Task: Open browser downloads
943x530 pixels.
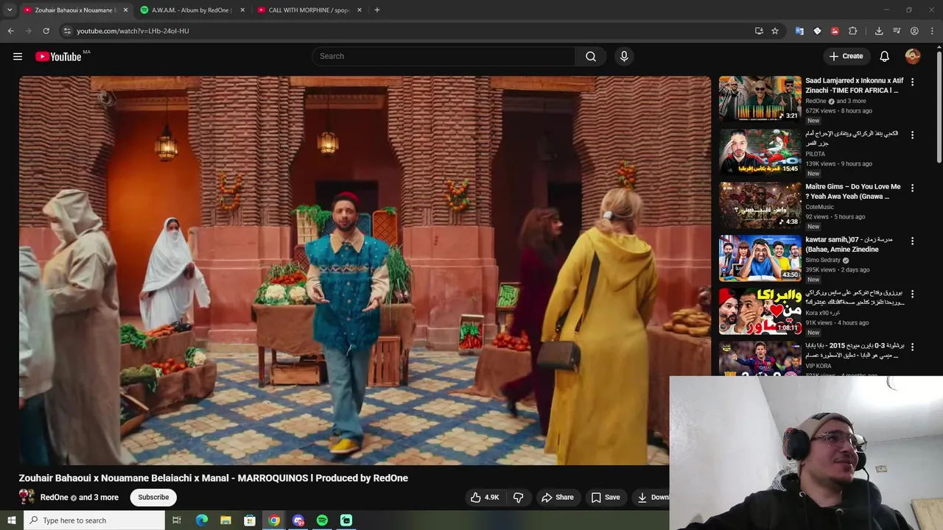Action: click(879, 31)
